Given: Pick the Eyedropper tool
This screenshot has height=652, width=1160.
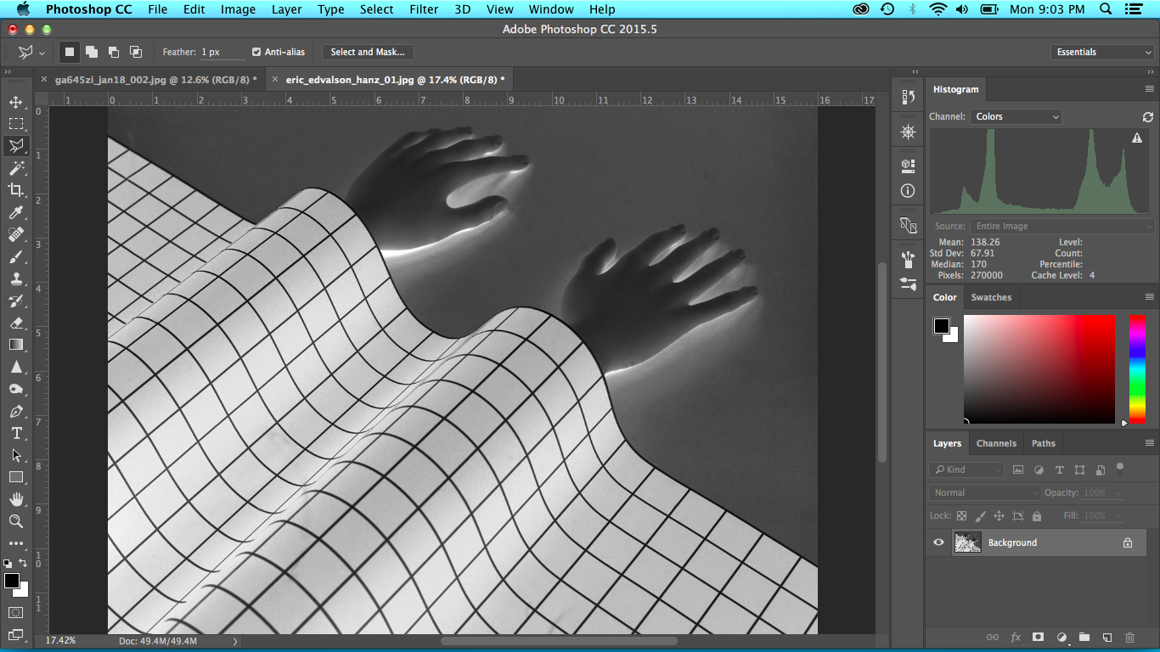Looking at the screenshot, I should click(16, 212).
